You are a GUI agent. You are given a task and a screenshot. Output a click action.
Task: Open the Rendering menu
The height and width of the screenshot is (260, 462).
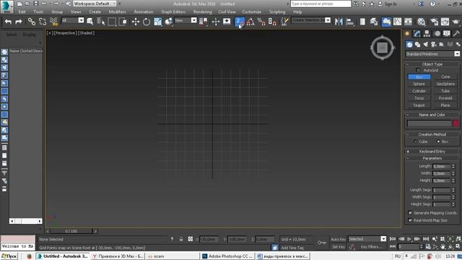pyautogui.click(x=202, y=12)
